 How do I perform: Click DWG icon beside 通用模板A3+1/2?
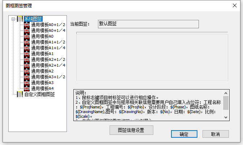coord(27,77)
